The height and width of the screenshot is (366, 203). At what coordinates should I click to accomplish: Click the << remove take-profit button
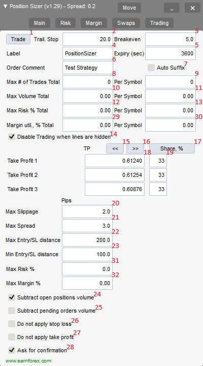(x=115, y=148)
